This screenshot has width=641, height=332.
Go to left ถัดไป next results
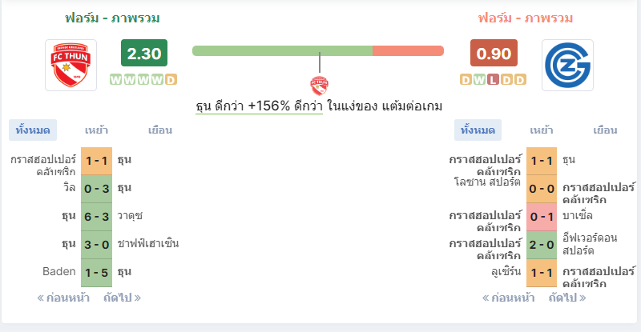pyautogui.click(x=123, y=298)
